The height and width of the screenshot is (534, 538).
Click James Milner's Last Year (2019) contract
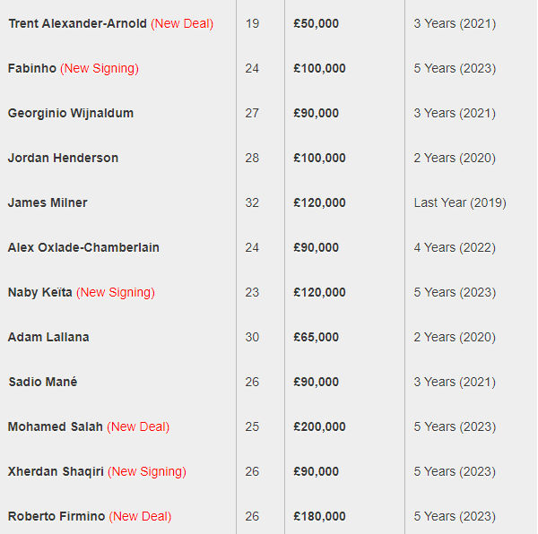(x=460, y=202)
